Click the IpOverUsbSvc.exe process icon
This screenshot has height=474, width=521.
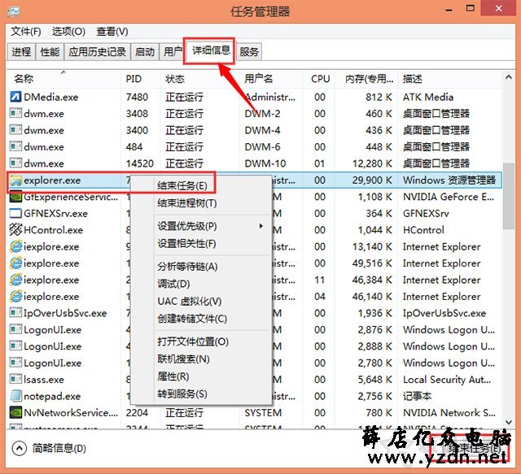tap(15, 313)
